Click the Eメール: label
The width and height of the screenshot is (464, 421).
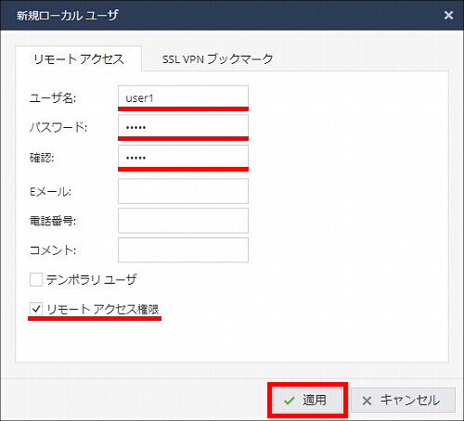[50, 192]
